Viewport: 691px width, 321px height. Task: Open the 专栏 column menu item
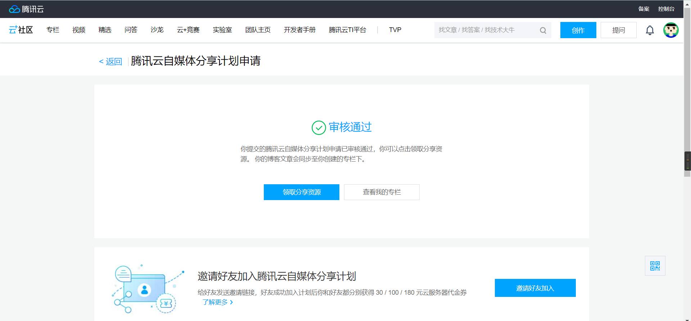pyautogui.click(x=53, y=30)
